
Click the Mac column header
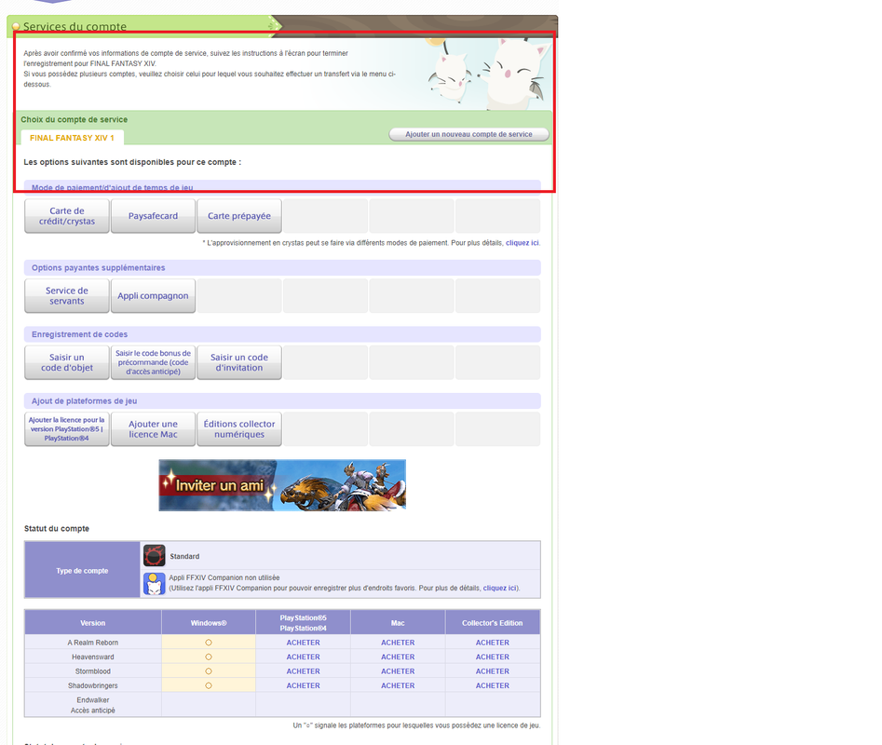(398, 623)
